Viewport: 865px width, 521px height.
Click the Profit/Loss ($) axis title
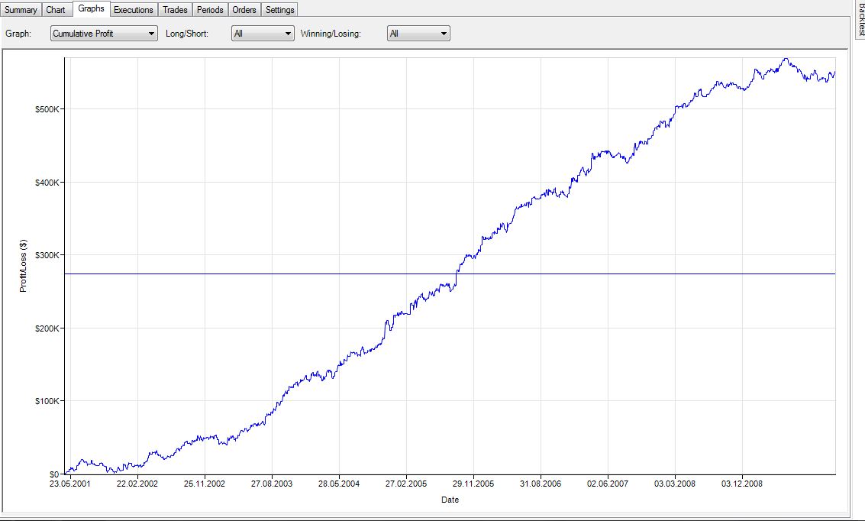pyautogui.click(x=24, y=266)
